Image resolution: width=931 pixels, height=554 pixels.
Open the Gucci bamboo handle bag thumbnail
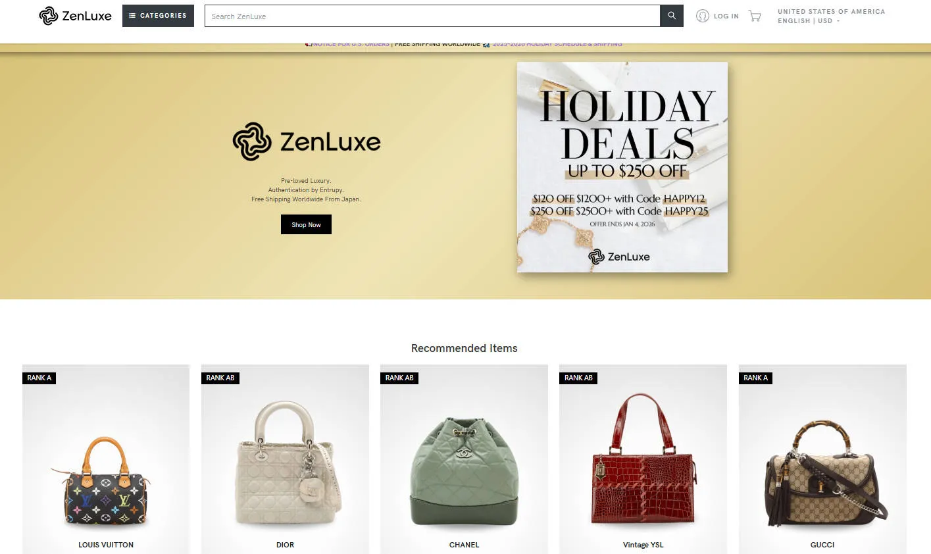coord(822,459)
